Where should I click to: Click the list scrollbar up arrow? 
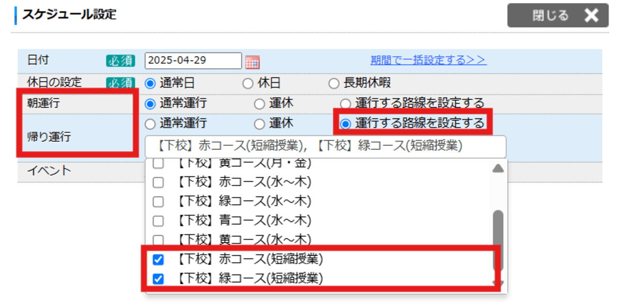coord(498,169)
